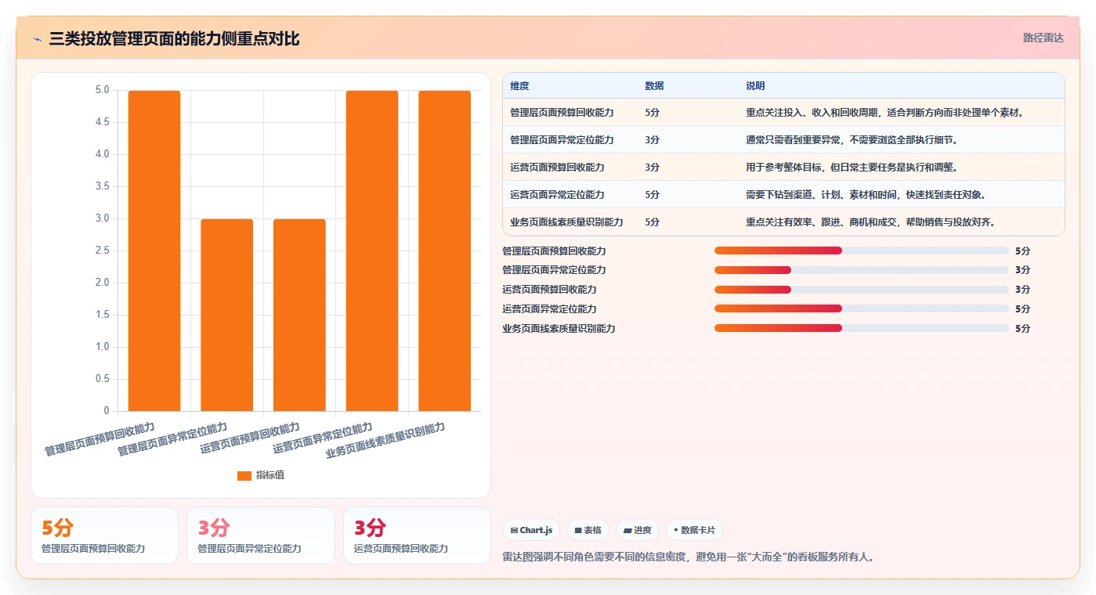Click the 业务页面线索质量识别能力 bar in the chart
Viewport: 1096px width, 595px height.
tap(444, 251)
